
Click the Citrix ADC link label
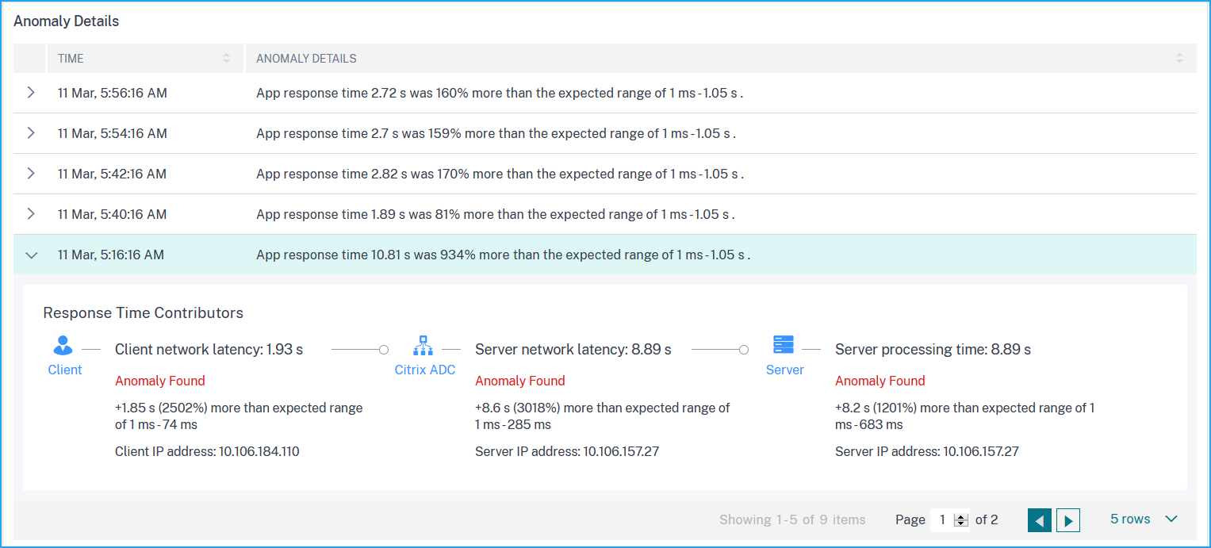pos(425,370)
